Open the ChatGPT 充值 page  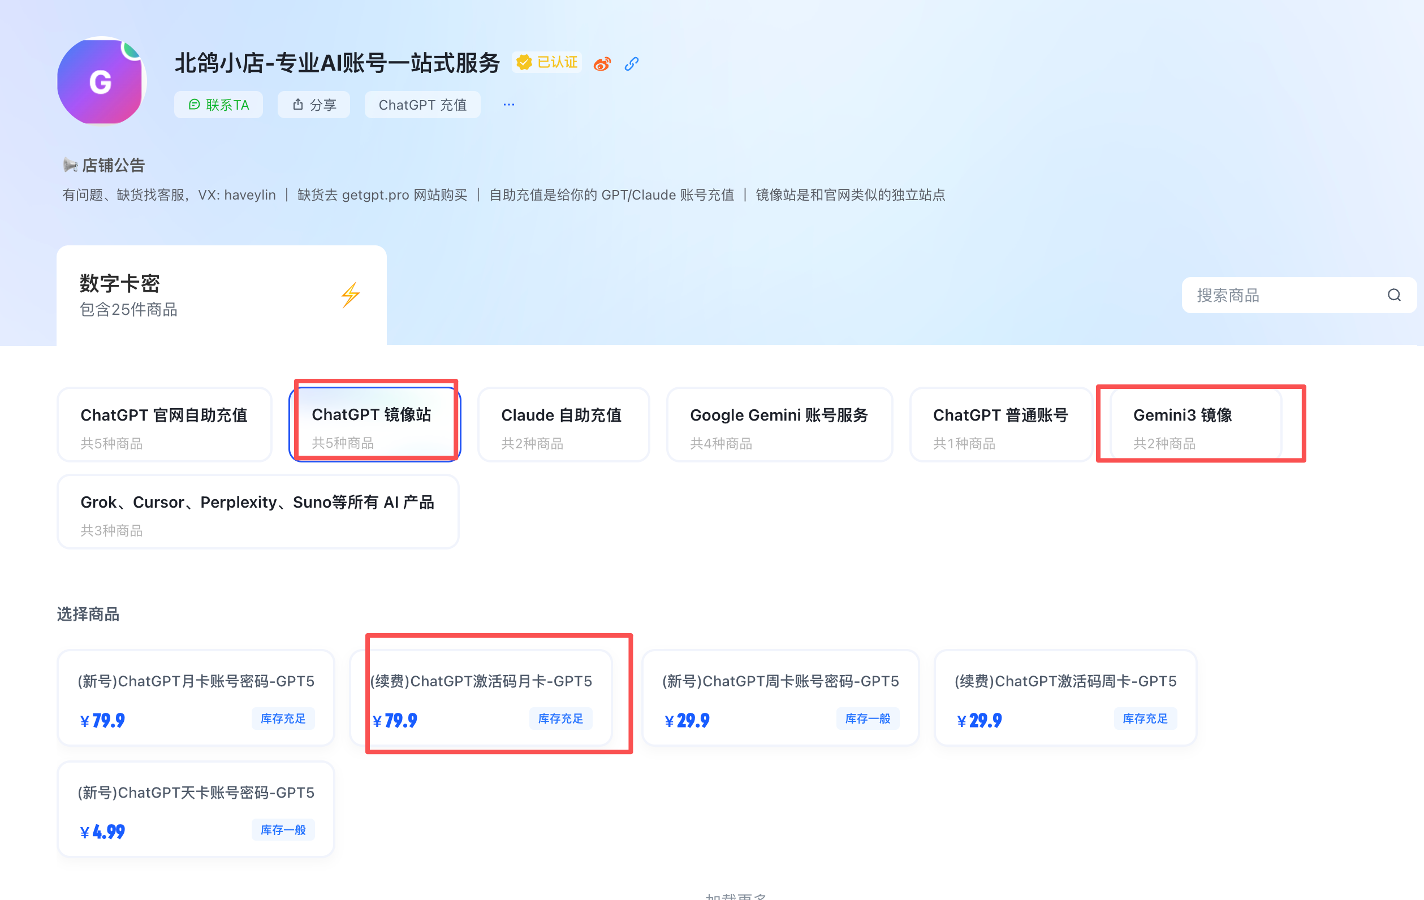[x=422, y=104]
